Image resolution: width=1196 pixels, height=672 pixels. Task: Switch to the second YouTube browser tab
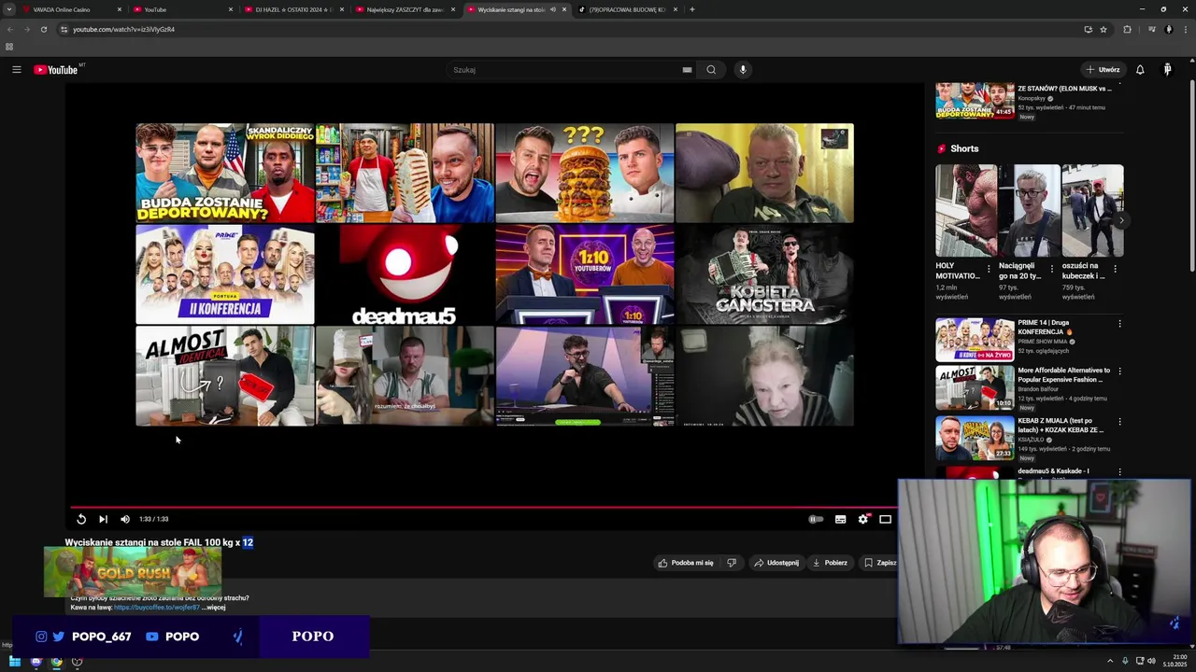(x=181, y=9)
